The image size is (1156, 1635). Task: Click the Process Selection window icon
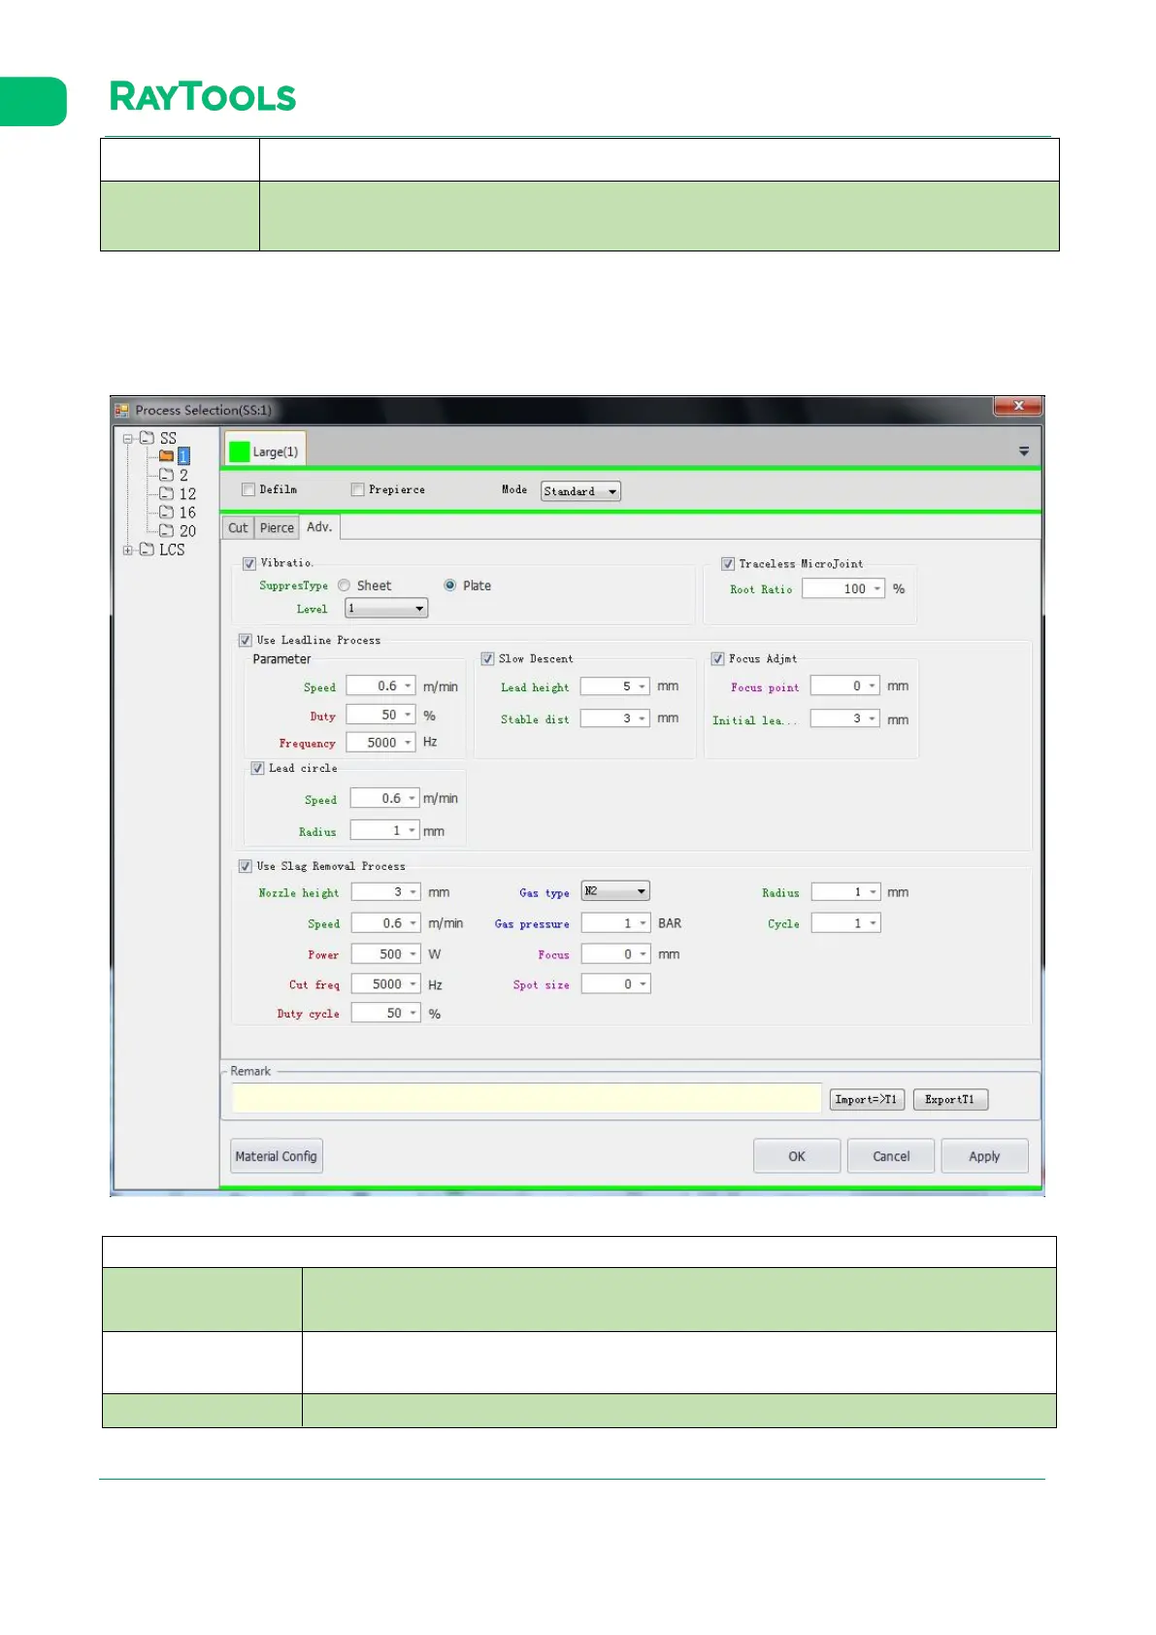[121, 410]
